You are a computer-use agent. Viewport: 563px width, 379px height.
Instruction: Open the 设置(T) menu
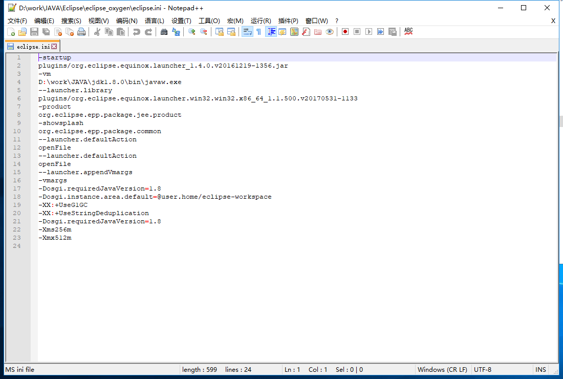(x=181, y=21)
